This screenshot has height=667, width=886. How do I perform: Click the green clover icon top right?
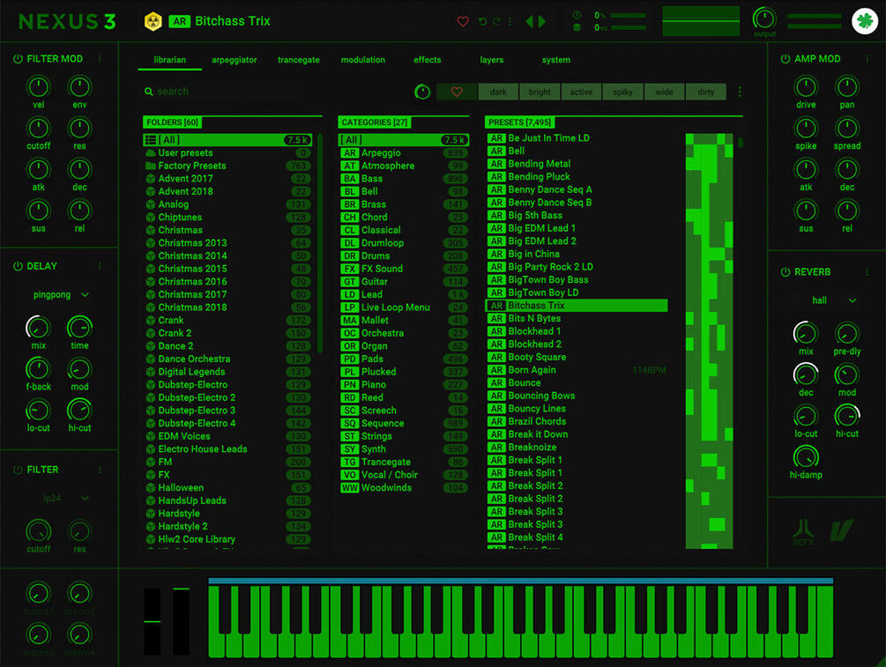(x=862, y=19)
